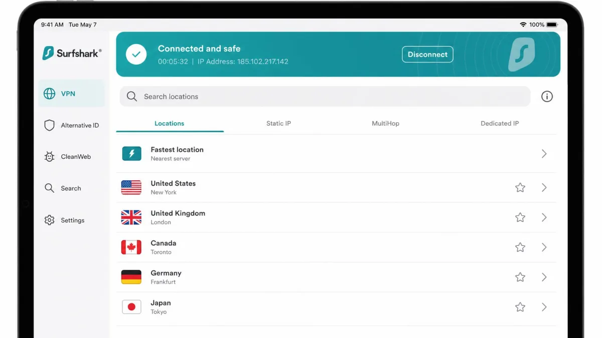Click the Disconnect button
The image size is (602, 338).
(x=427, y=55)
